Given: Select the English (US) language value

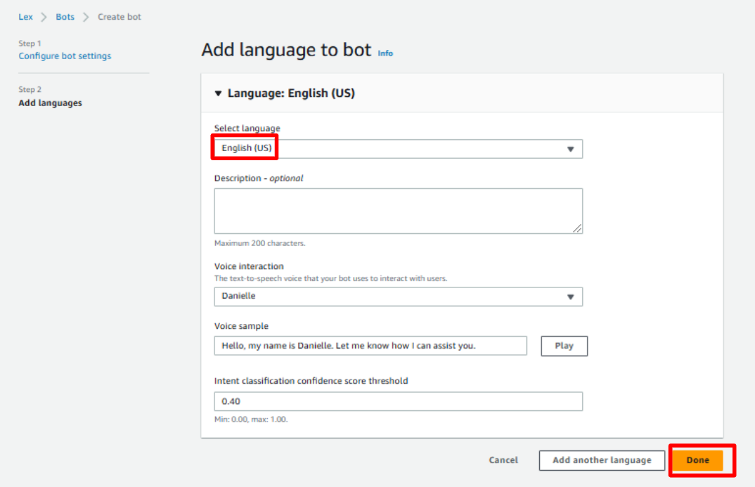Looking at the screenshot, I should point(247,148).
